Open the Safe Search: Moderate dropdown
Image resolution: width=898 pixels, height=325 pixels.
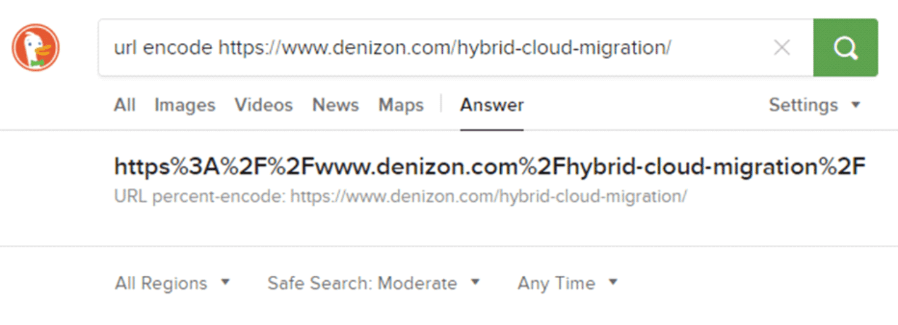(x=373, y=283)
